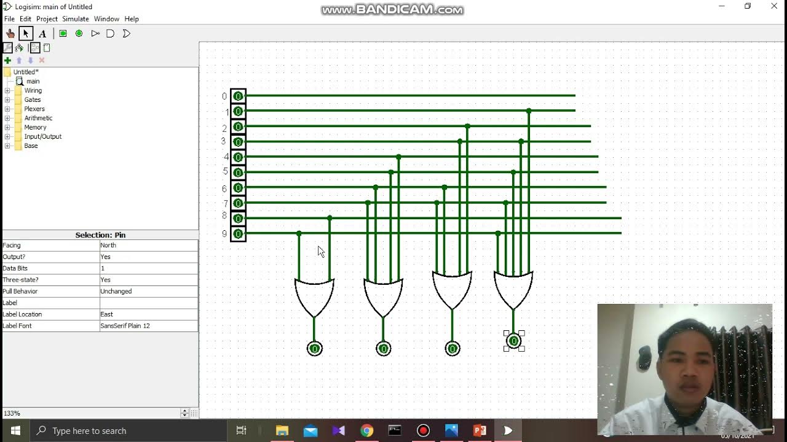Toggle input pin 8 on canvas
Image resolution: width=787 pixels, height=442 pixels.
click(238, 219)
